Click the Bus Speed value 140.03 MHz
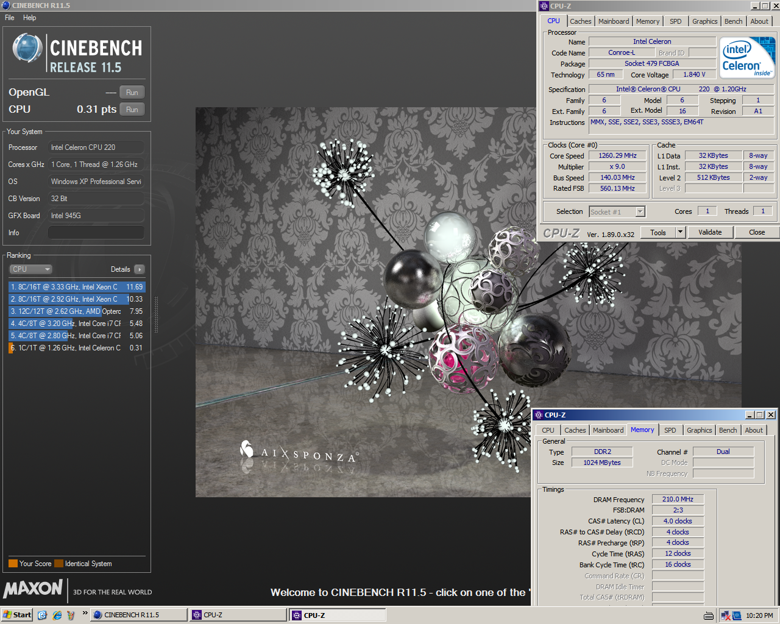 click(617, 177)
